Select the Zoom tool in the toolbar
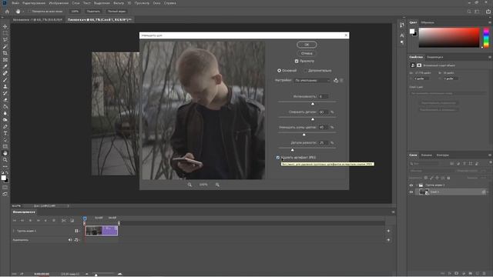 [x=5, y=160]
